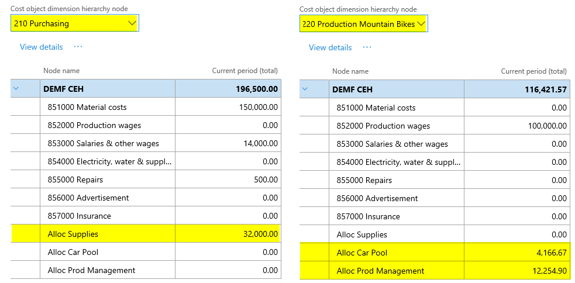575x283 pixels.
Task: Click the 32,000.00 Alloc Supplies amount cell
Action: [x=260, y=234]
